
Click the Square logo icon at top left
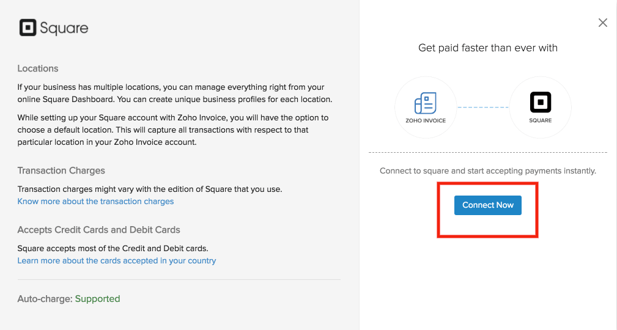pos(28,28)
